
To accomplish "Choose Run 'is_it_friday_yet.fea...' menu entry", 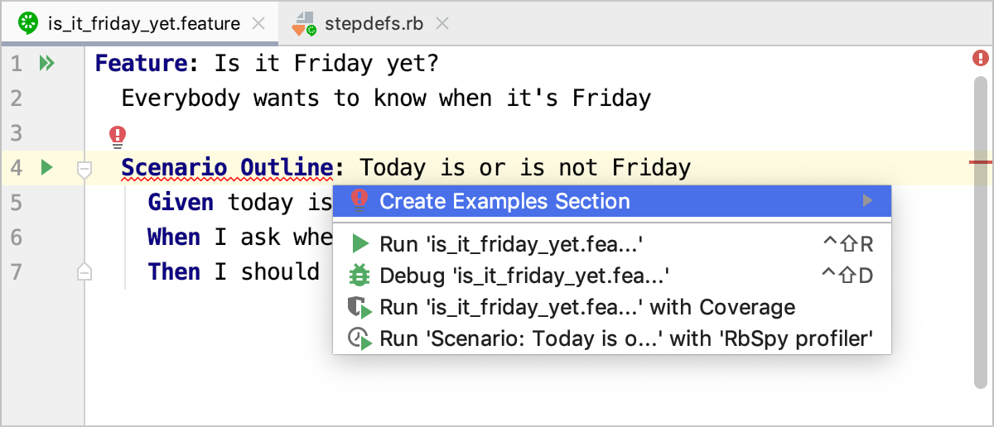I will click(511, 244).
